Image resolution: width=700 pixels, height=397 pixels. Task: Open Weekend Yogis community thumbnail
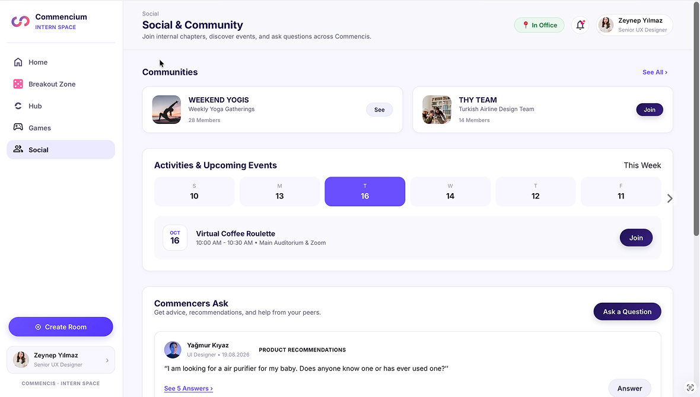[167, 110]
